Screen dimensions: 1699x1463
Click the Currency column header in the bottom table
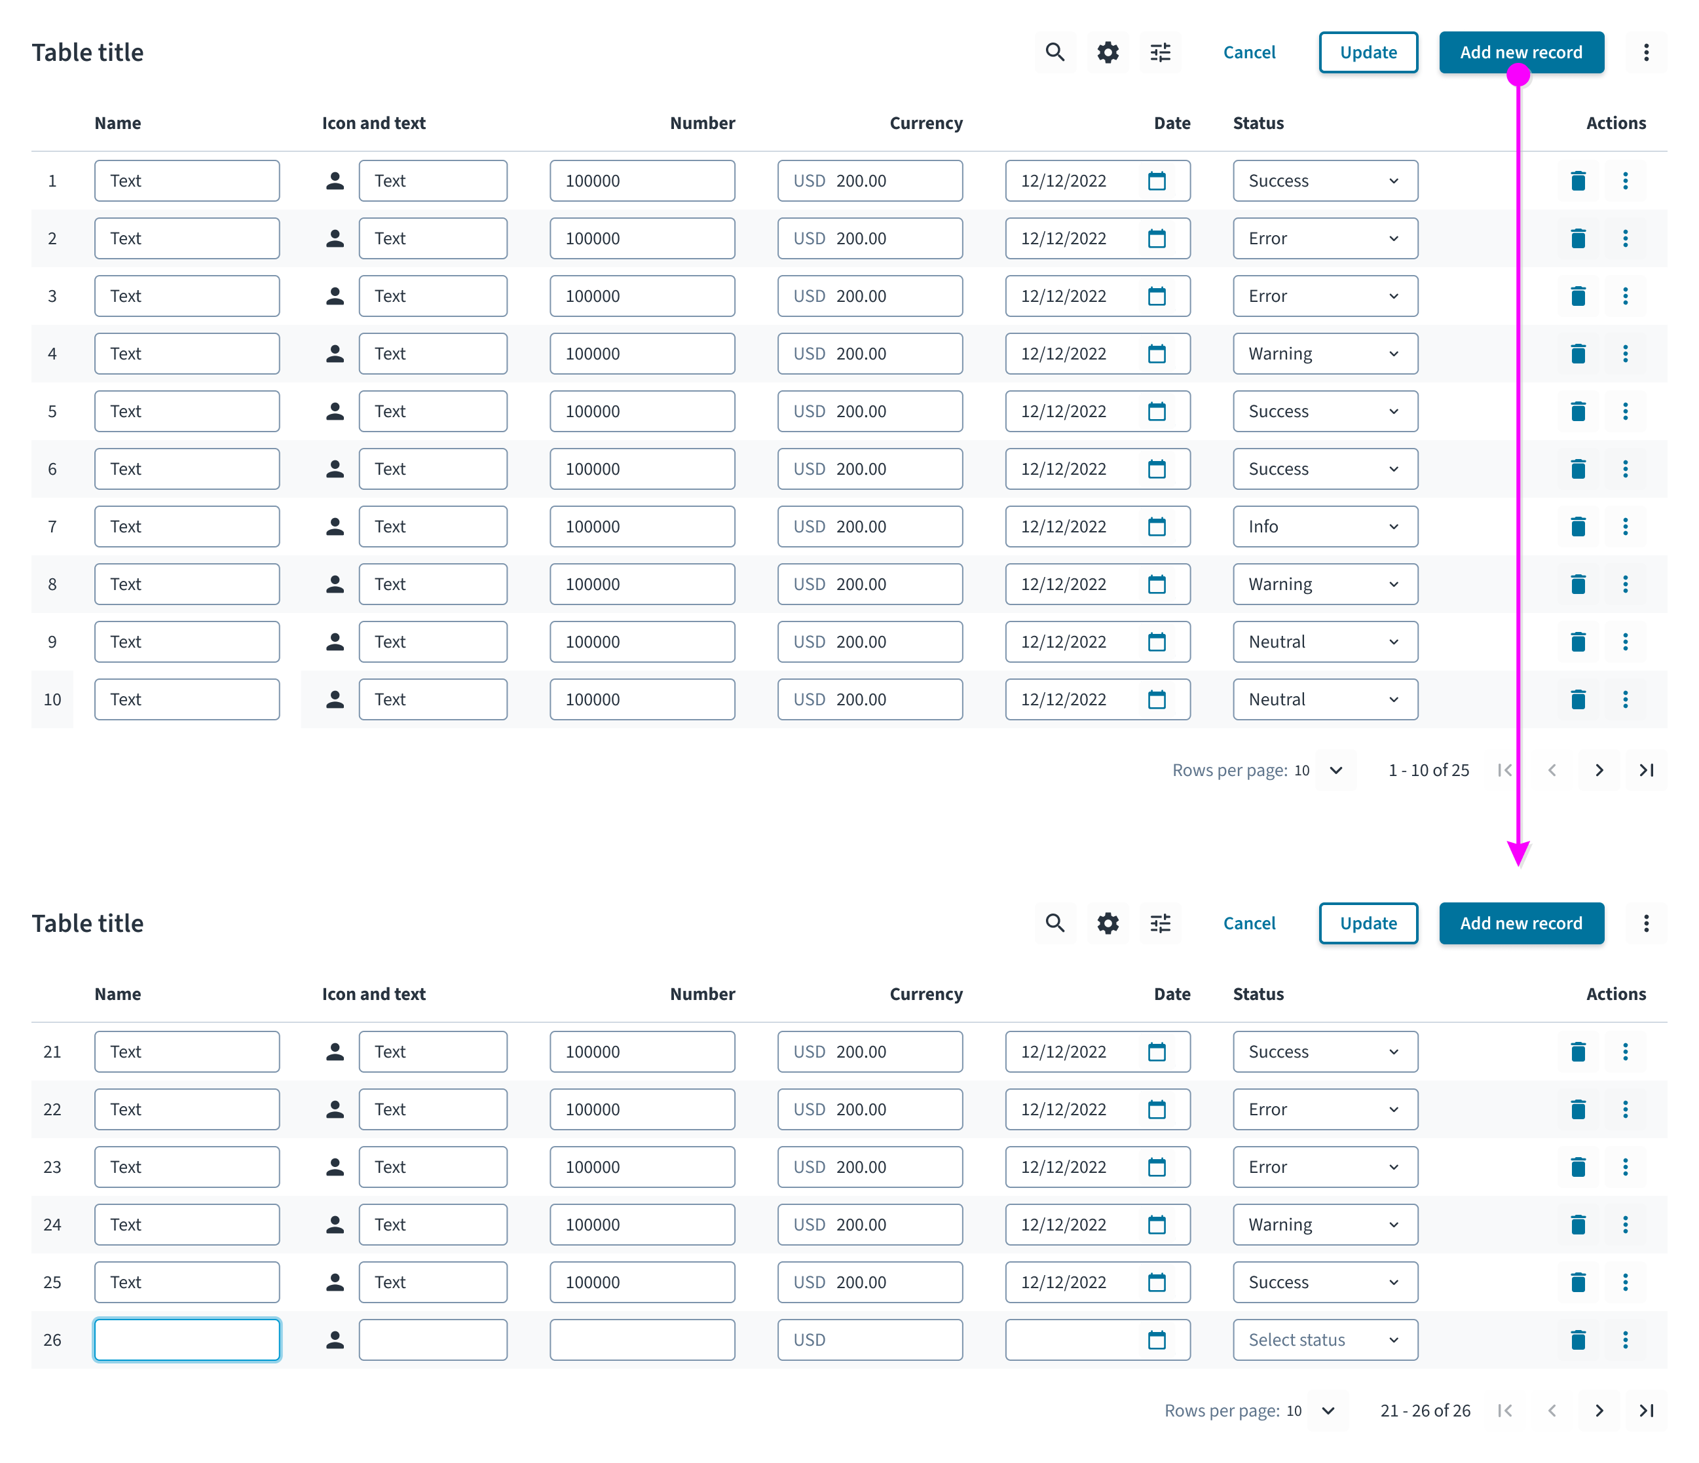click(925, 994)
